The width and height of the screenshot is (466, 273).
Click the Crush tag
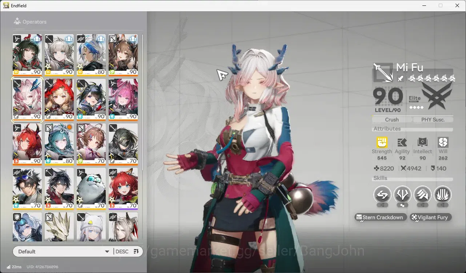(392, 119)
